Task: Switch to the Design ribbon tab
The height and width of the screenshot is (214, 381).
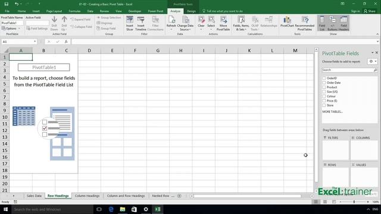Action: pos(191,11)
